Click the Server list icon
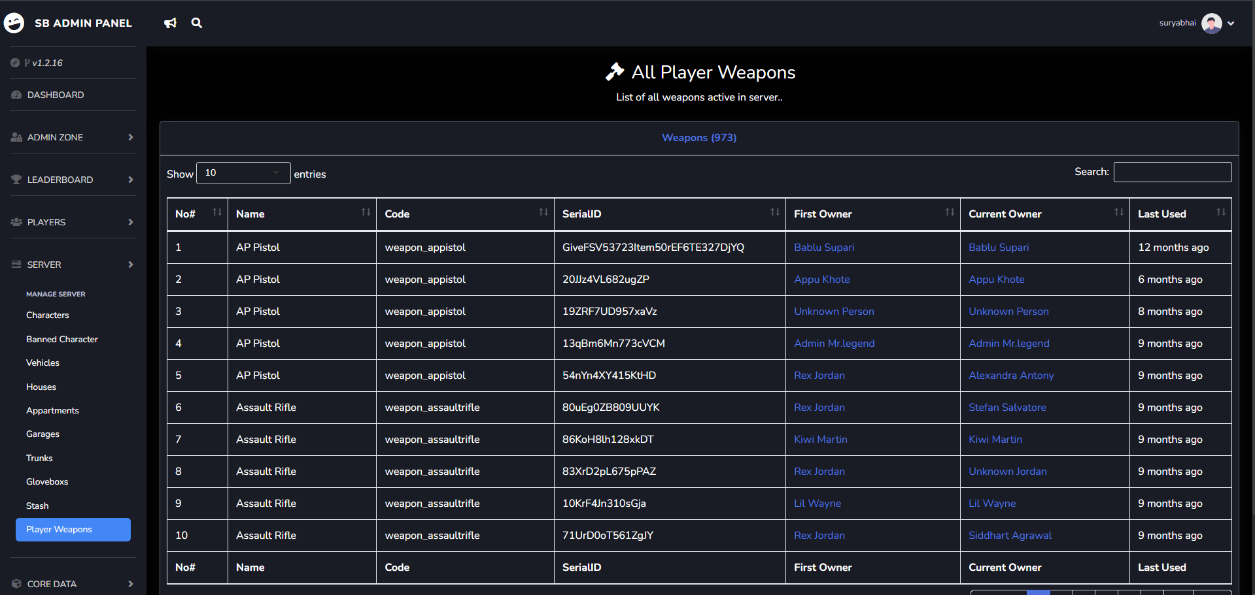This screenshot has width=1255, height=595. [16, 265]
